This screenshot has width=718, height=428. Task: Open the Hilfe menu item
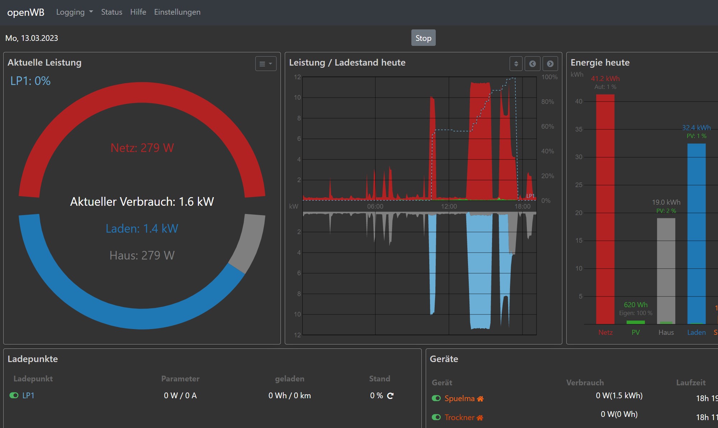point(138,12)
